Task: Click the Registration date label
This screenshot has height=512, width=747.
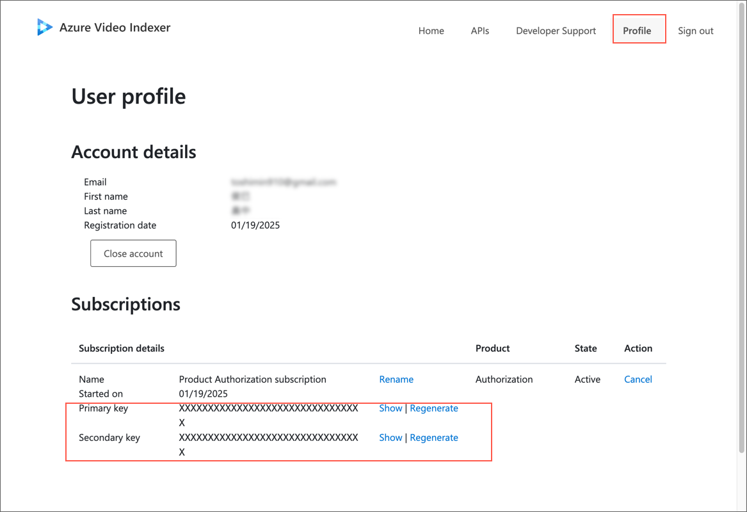Action: click(x=120, y=225)
